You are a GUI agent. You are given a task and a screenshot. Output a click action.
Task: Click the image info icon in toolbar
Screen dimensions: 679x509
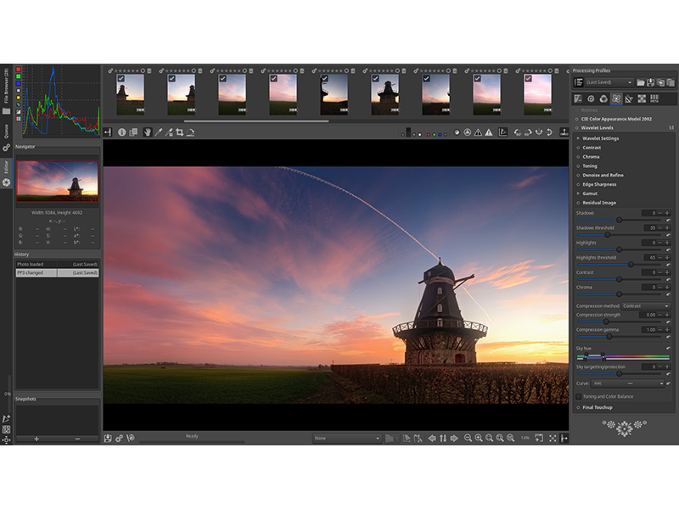(x=121, y=132)
